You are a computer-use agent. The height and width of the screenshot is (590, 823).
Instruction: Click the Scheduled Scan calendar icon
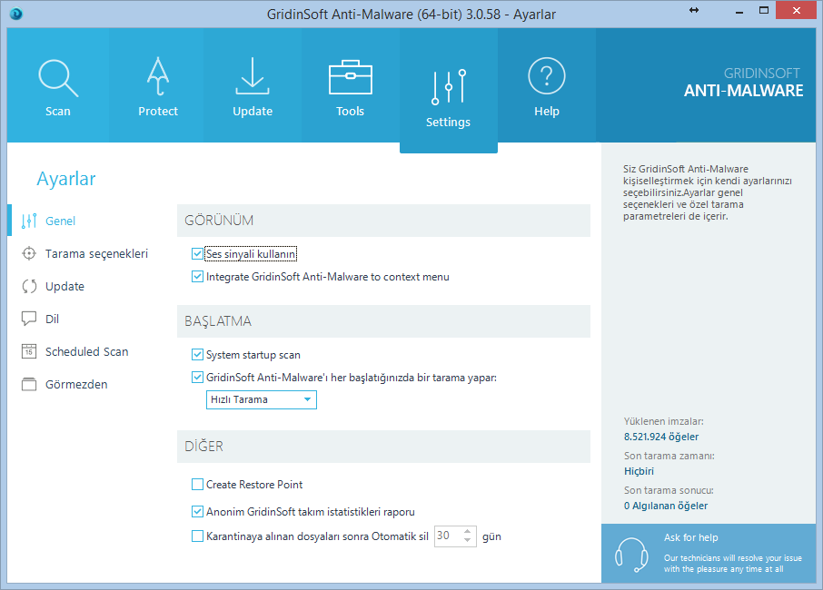[x=29, y=351]
